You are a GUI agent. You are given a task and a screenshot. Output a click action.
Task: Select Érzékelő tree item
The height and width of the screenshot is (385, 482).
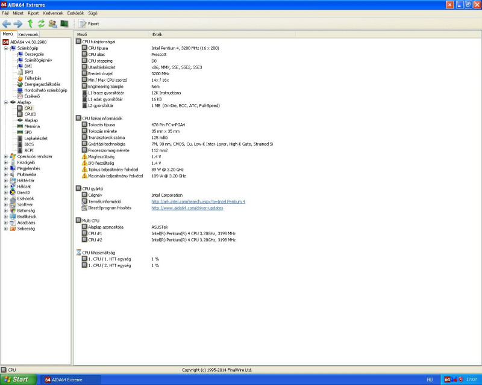[32, 96]
